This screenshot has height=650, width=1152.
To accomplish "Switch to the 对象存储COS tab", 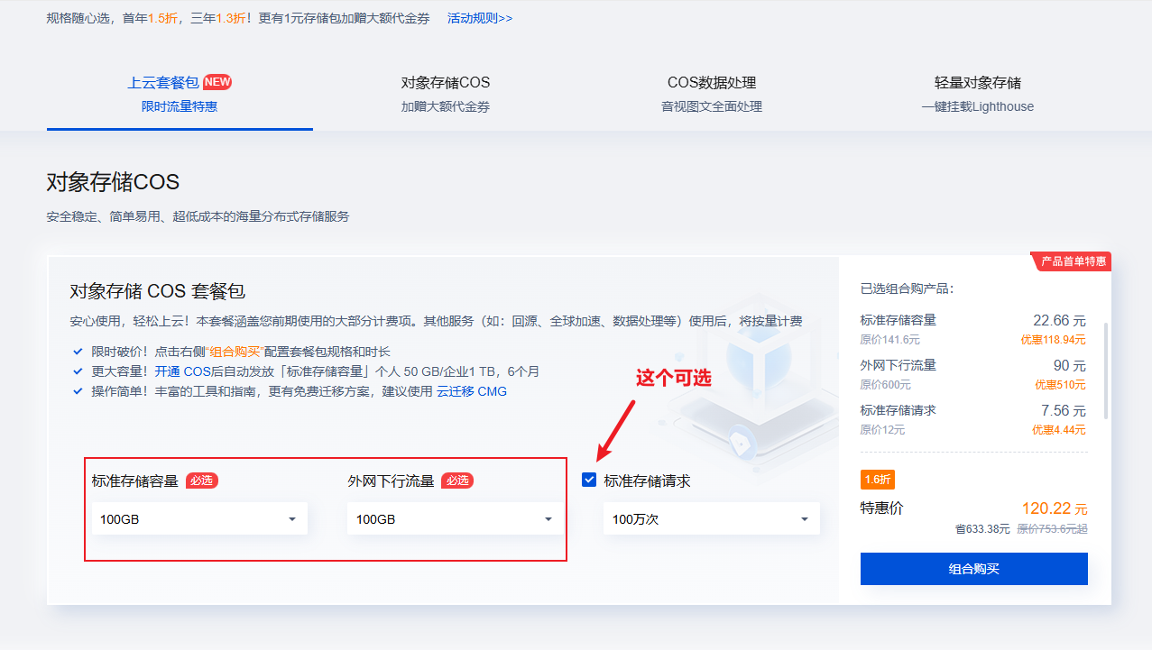I will point(446,94).
